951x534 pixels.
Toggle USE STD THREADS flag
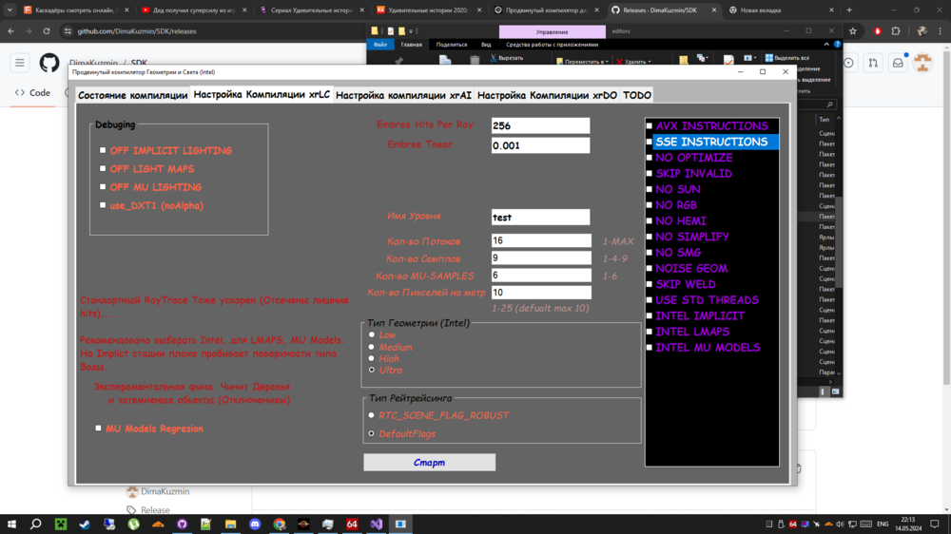pos(650,300)
